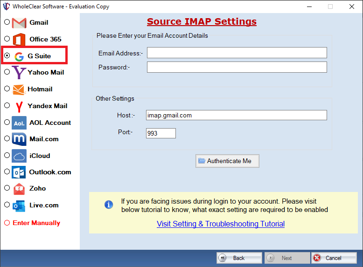Click the Host field with imap.gmail.com
This screenshot has height=267, width=363.
point(237,115)
